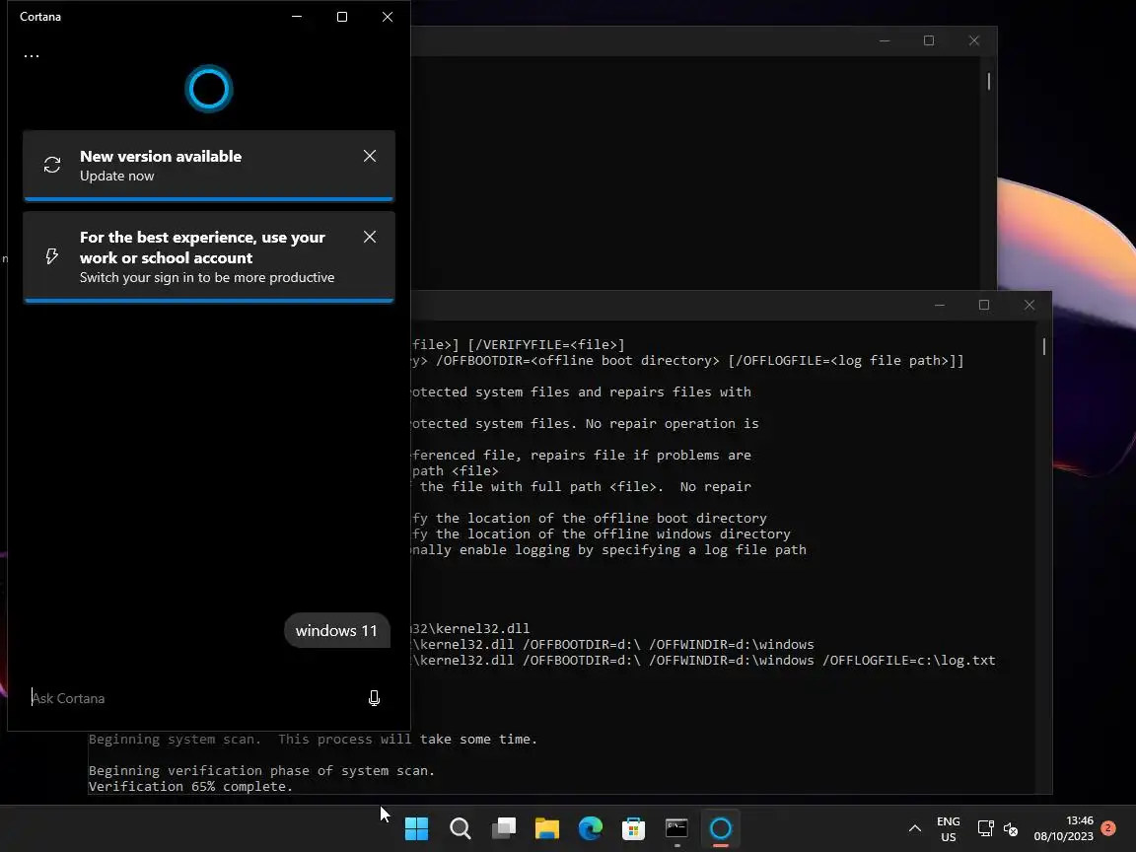1136x852 pixels.
Task: Click the lightning icon in the account card
Action: [x=51, y=255]
